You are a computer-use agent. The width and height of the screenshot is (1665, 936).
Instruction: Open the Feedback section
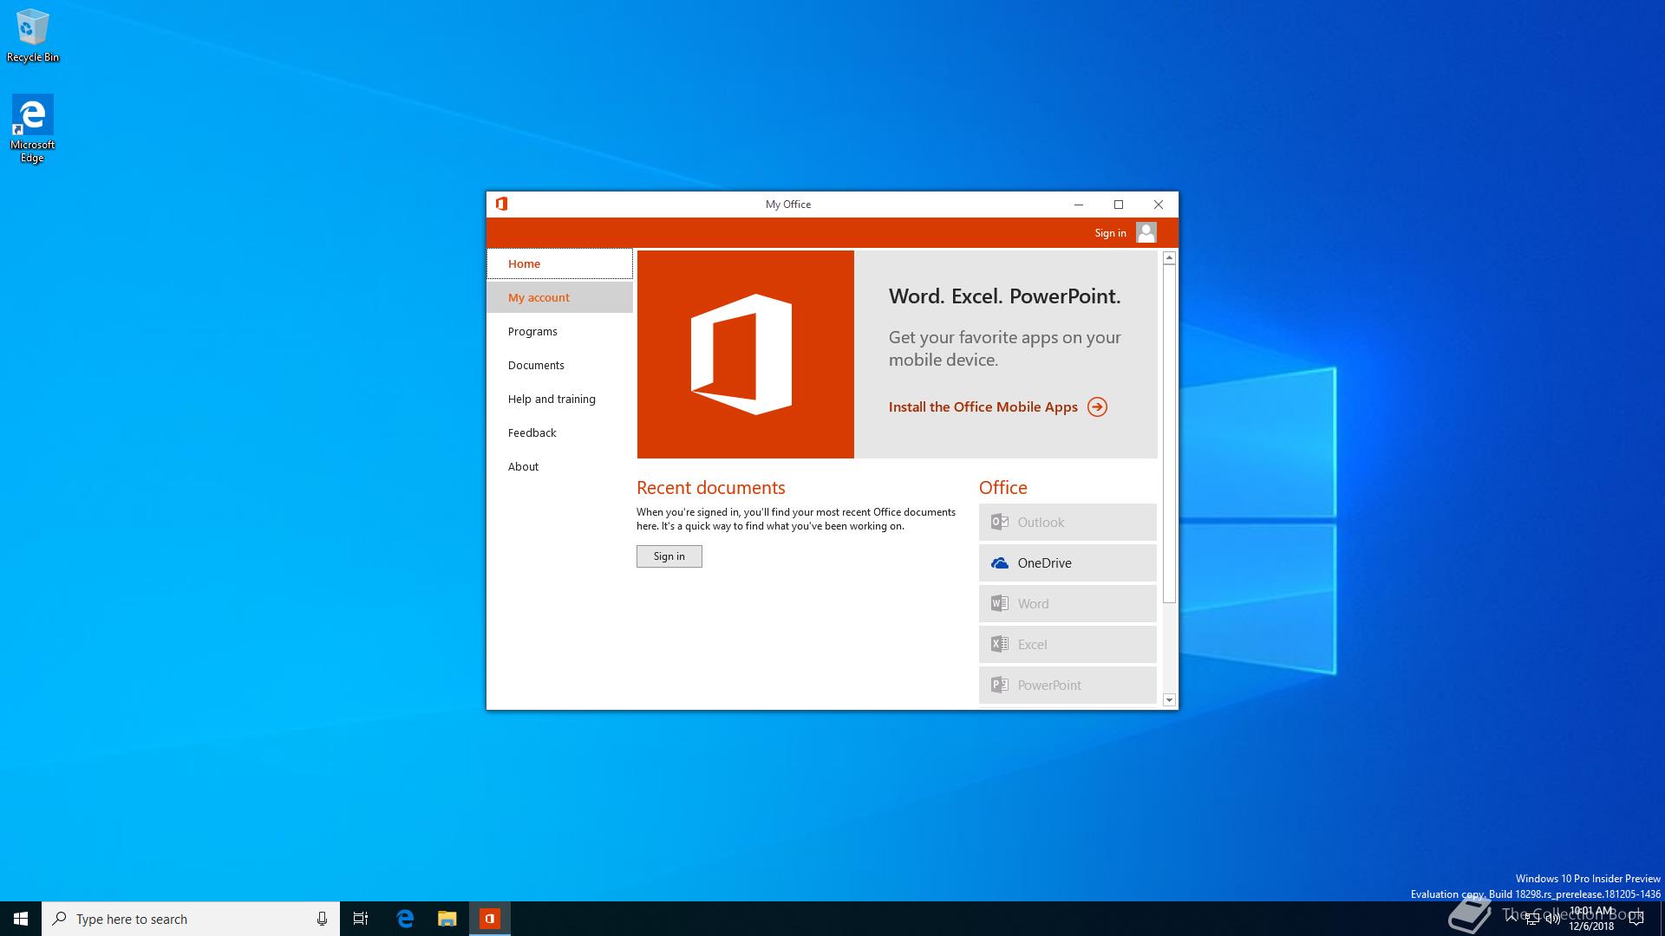tap(559, 432)
